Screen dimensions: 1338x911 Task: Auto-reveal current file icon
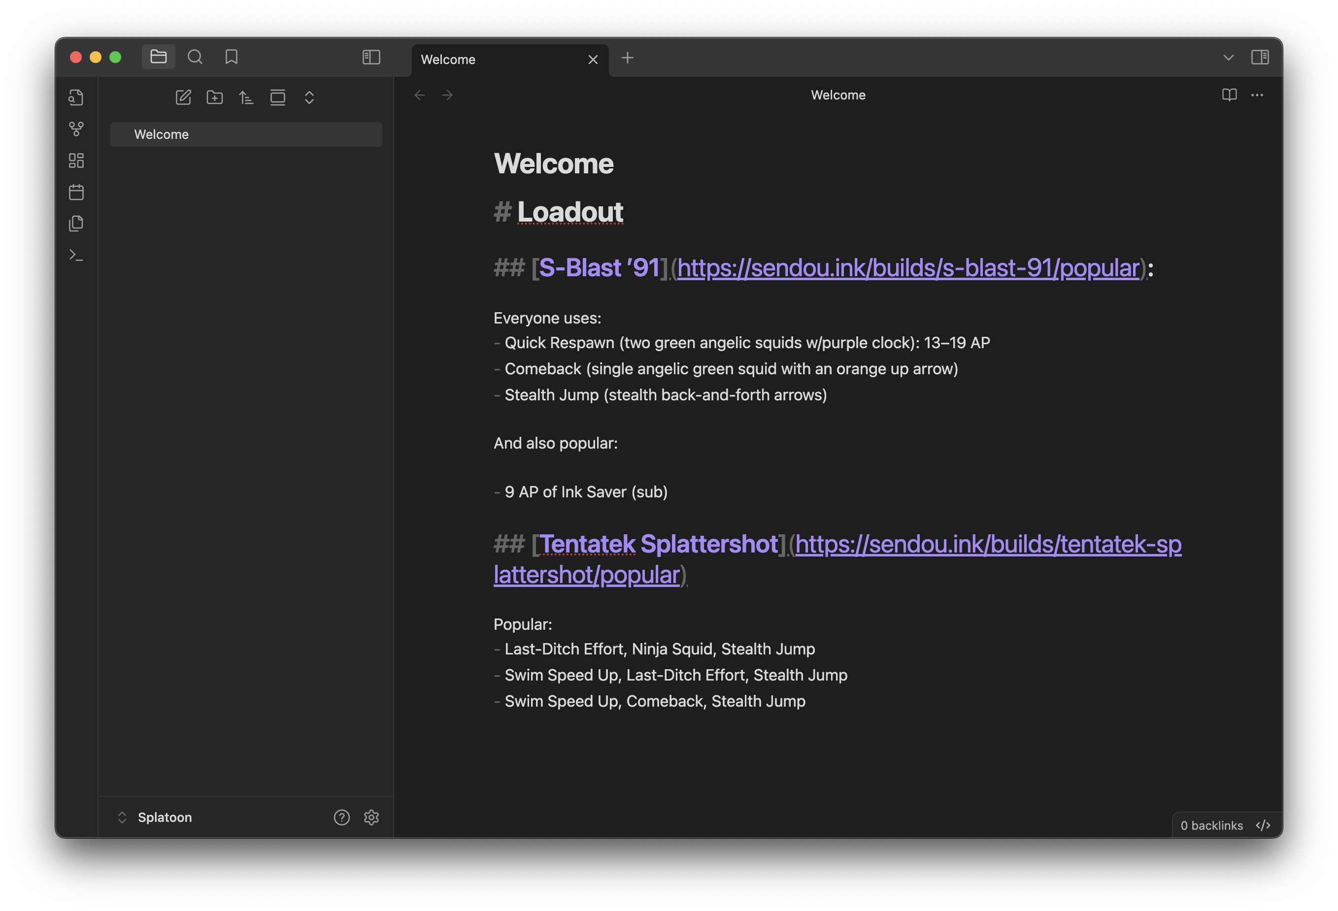point(277,98)
